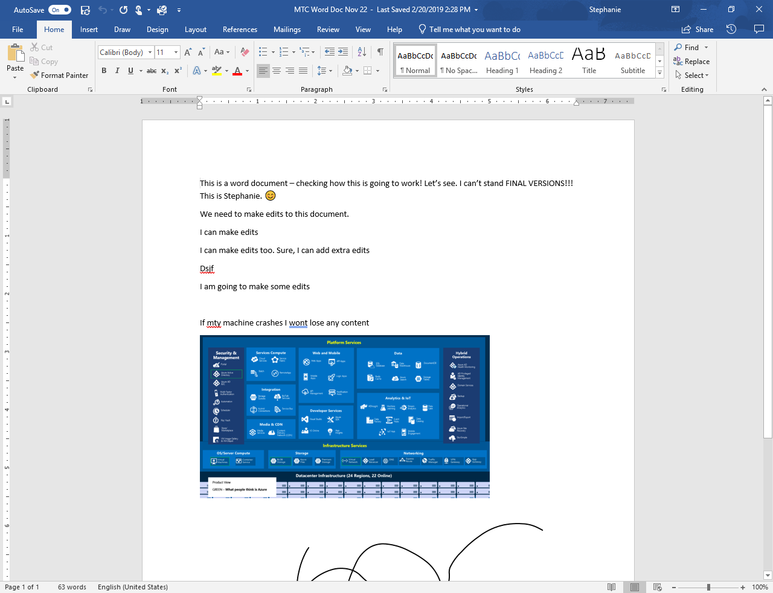Screen dimensions: 773x593
Task: Toggle AutoSave off
Action: (59, 10)
